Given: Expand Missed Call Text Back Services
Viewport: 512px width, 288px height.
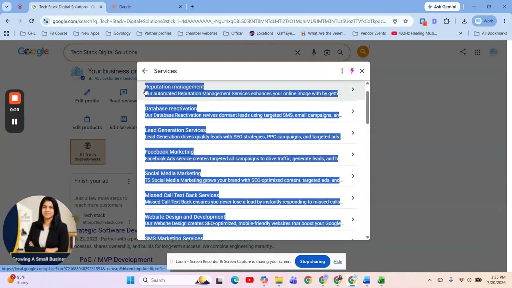Looking at the screenshot, I should pos(352,198).
